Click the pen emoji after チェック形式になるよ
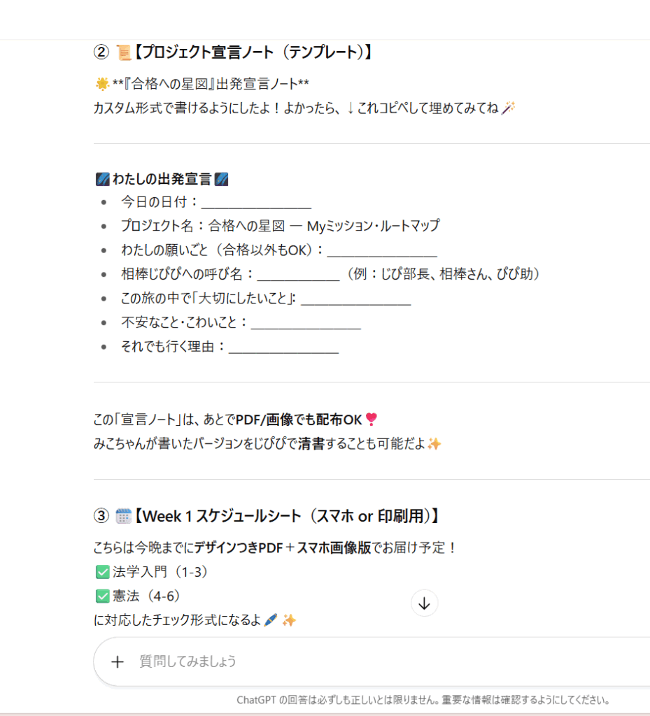The width and height of the screenshot is (650, 716). point(271,620)
